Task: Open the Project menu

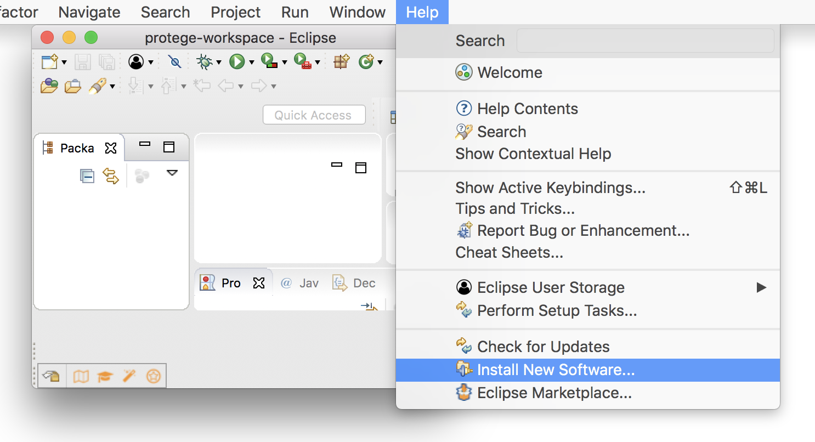Action: point(236,12)
